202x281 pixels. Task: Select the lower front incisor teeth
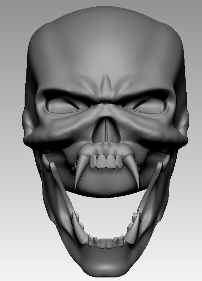[106, 241]
